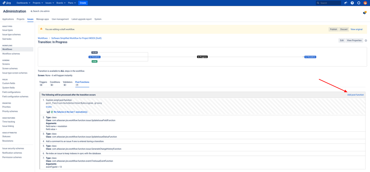
Task: Open Issue security schemes in sidebar
Action: 13,148
